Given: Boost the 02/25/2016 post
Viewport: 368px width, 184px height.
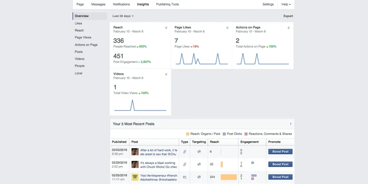Looking at the screenshot, I should (x=280, y=177).
